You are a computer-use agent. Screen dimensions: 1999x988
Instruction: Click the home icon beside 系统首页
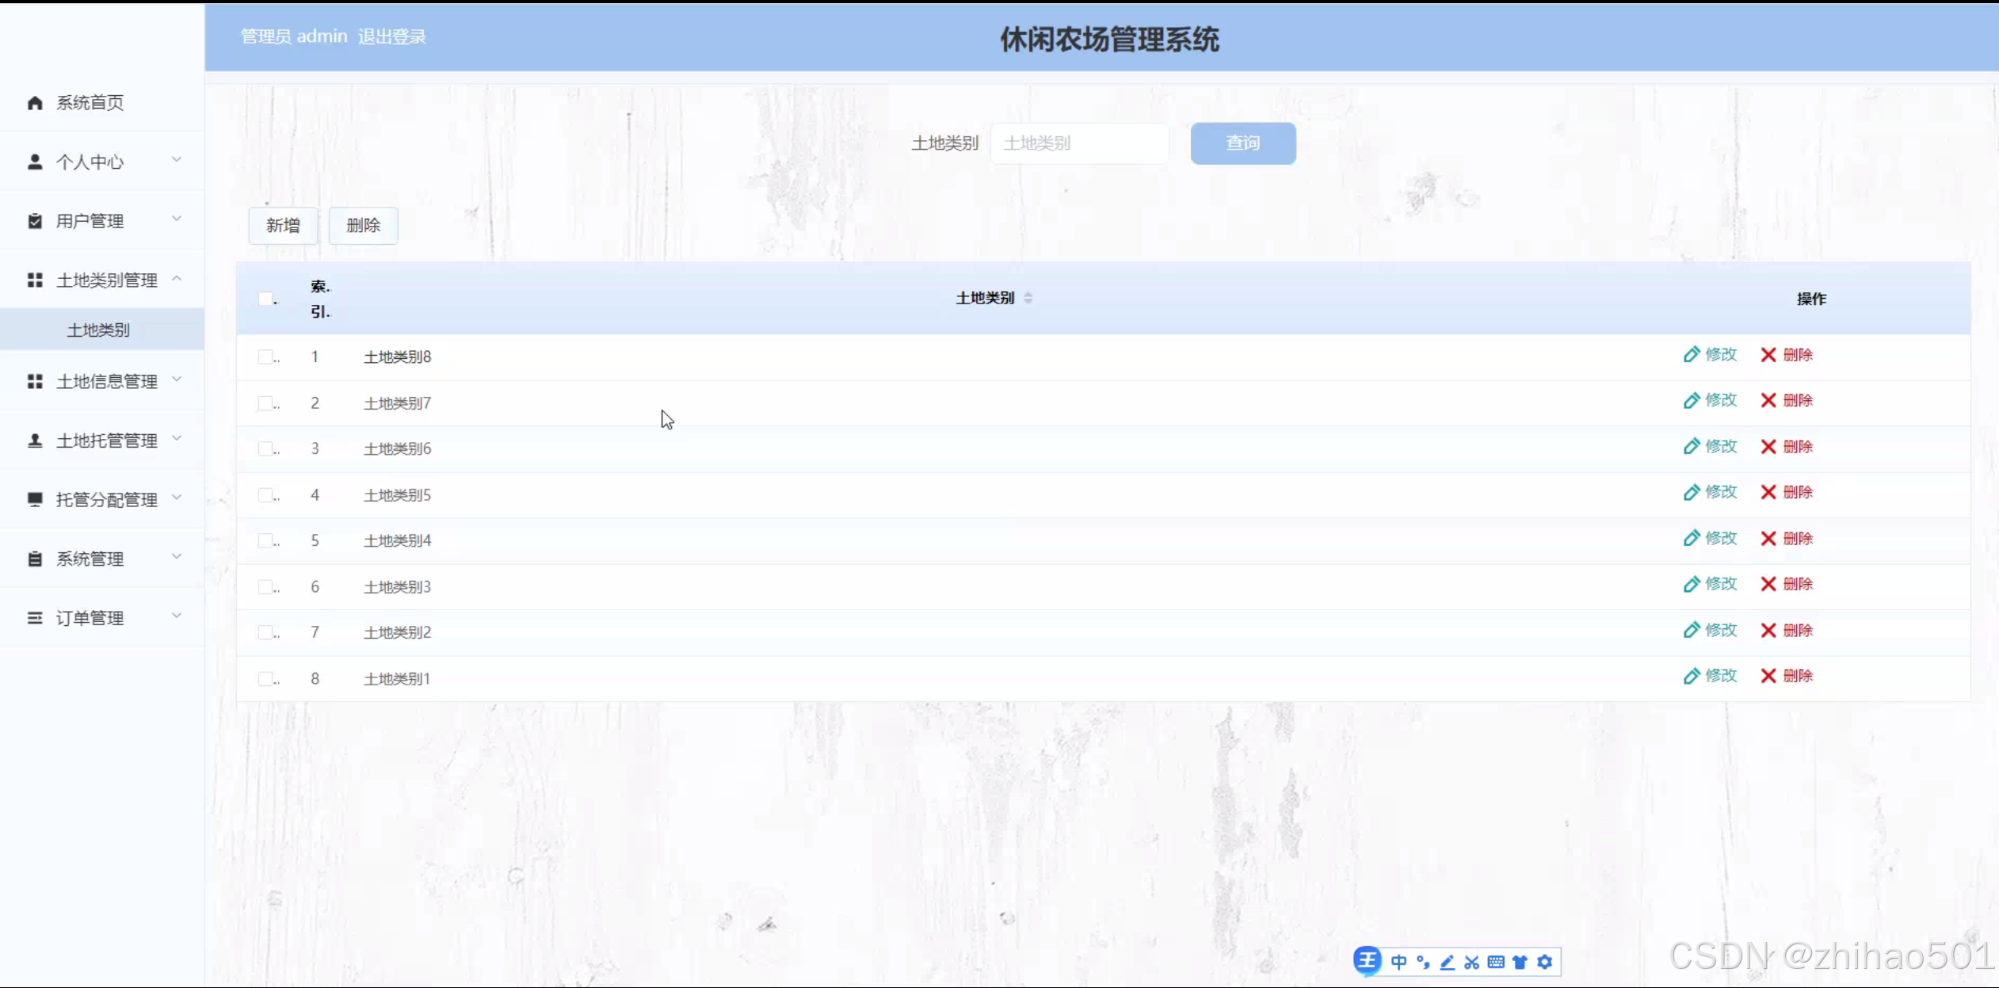(35, 103)
